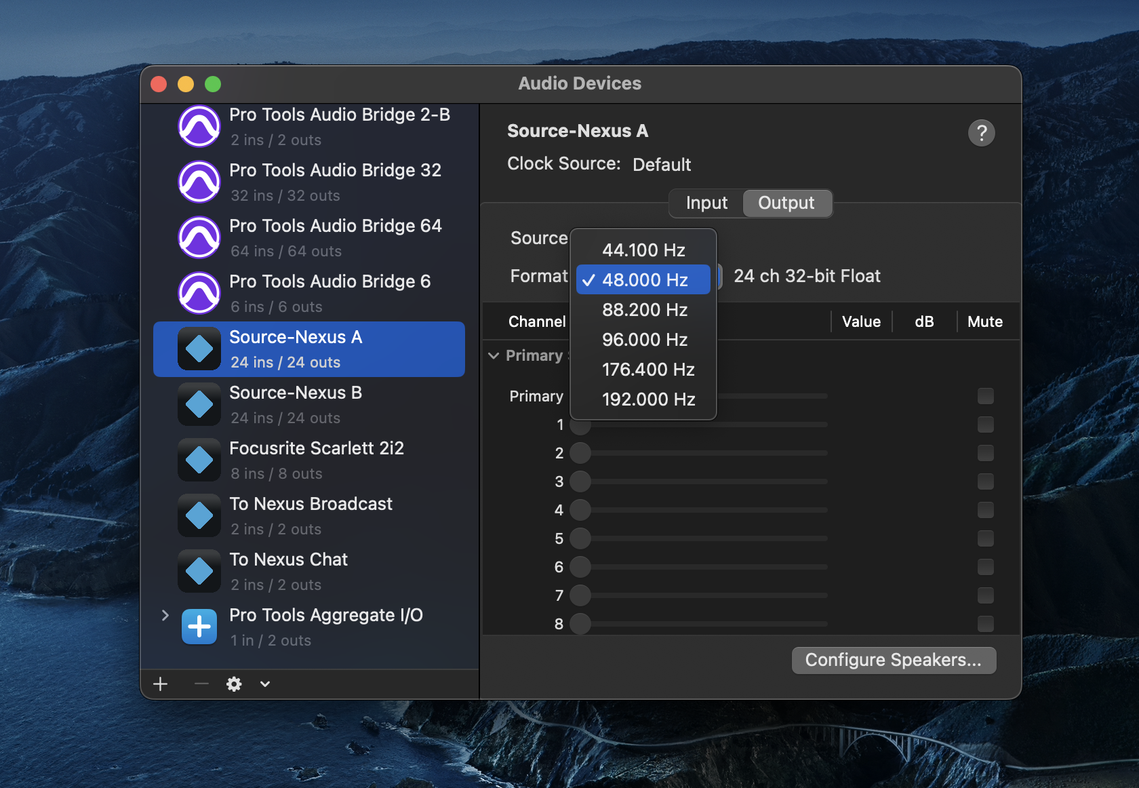Switch to the Input tab
Viewport: 1139px width, 788px height.
(x=706, y=203)
